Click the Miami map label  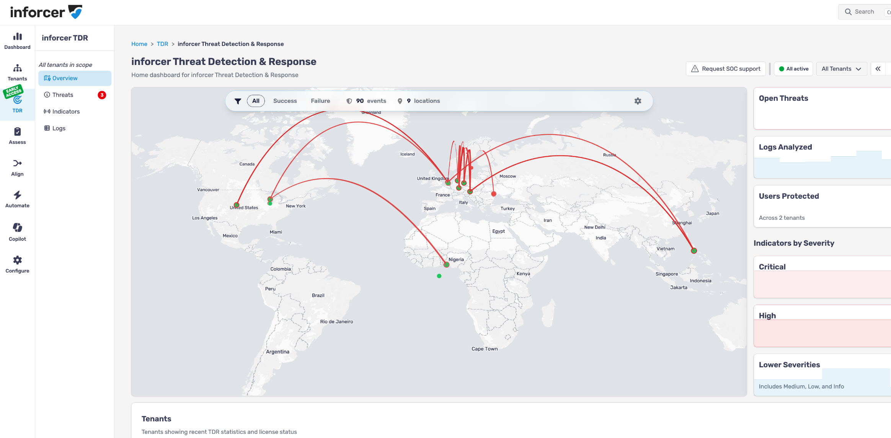pos(276,232)
